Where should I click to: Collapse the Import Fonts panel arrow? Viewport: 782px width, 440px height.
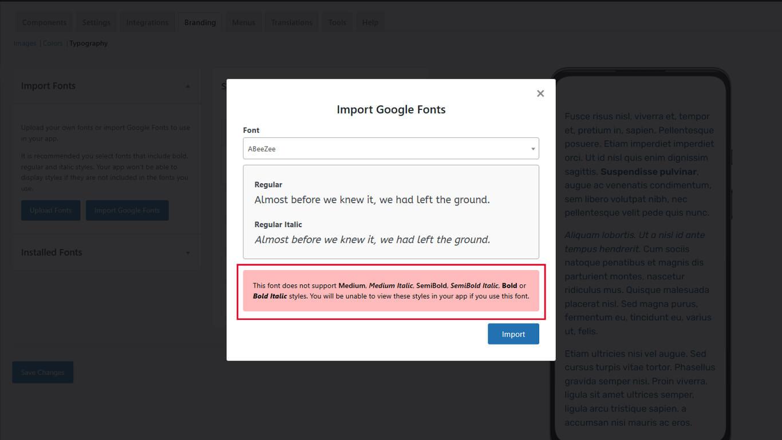click(188, 86)
